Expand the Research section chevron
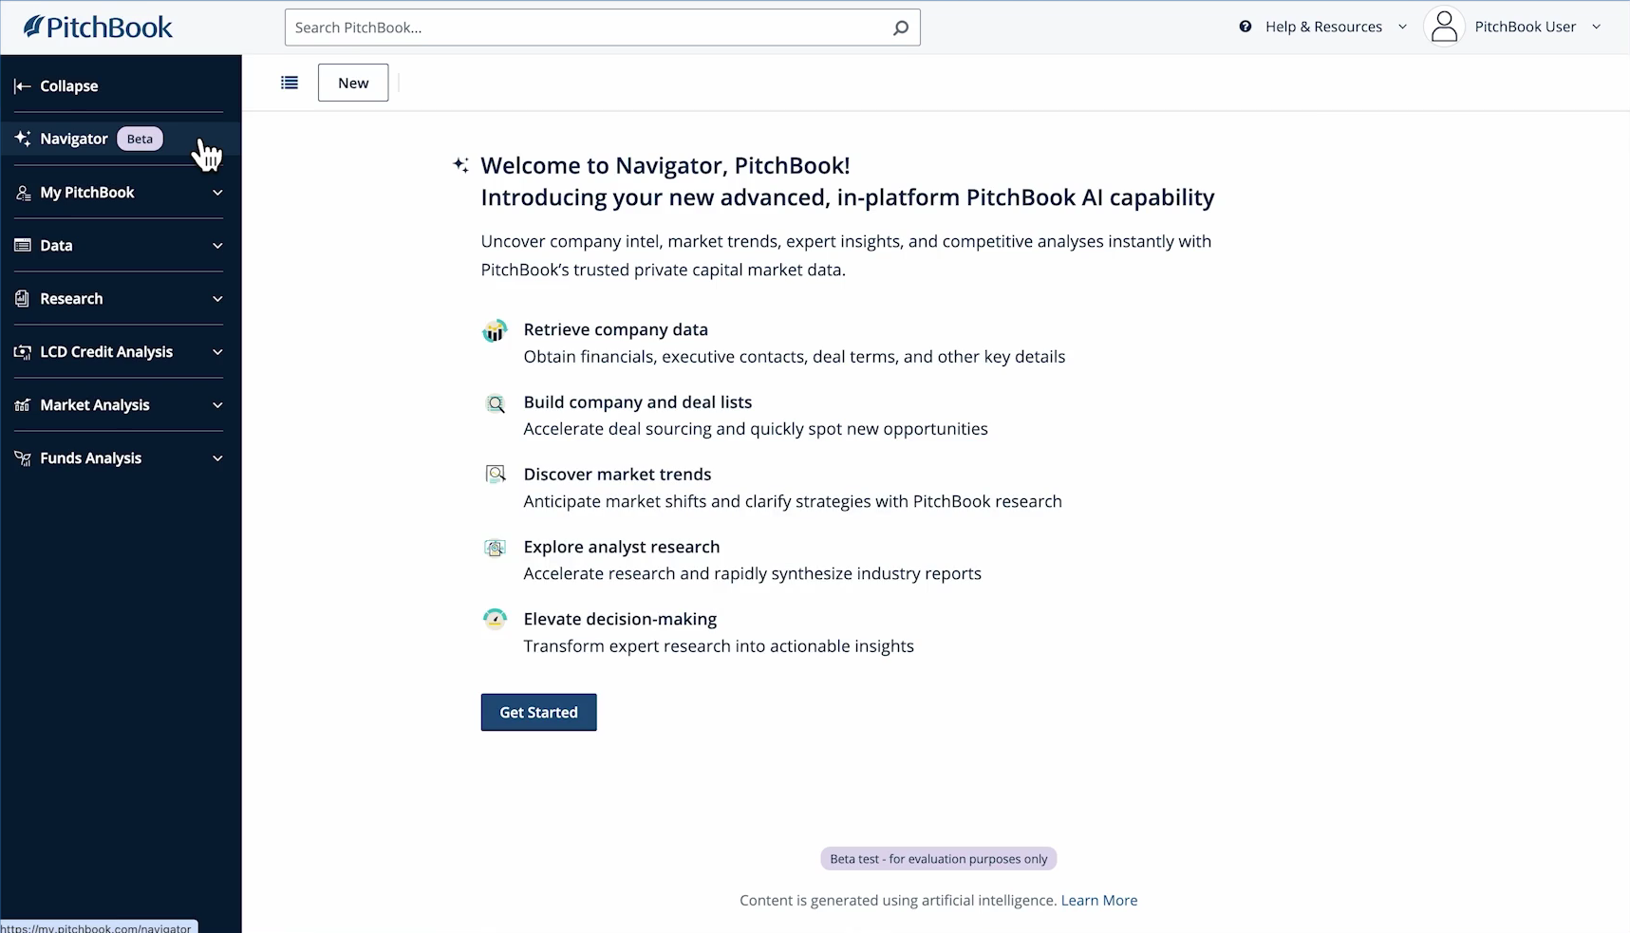The height and width of the screenshot is (933, 1630). (x=217, y=299)
